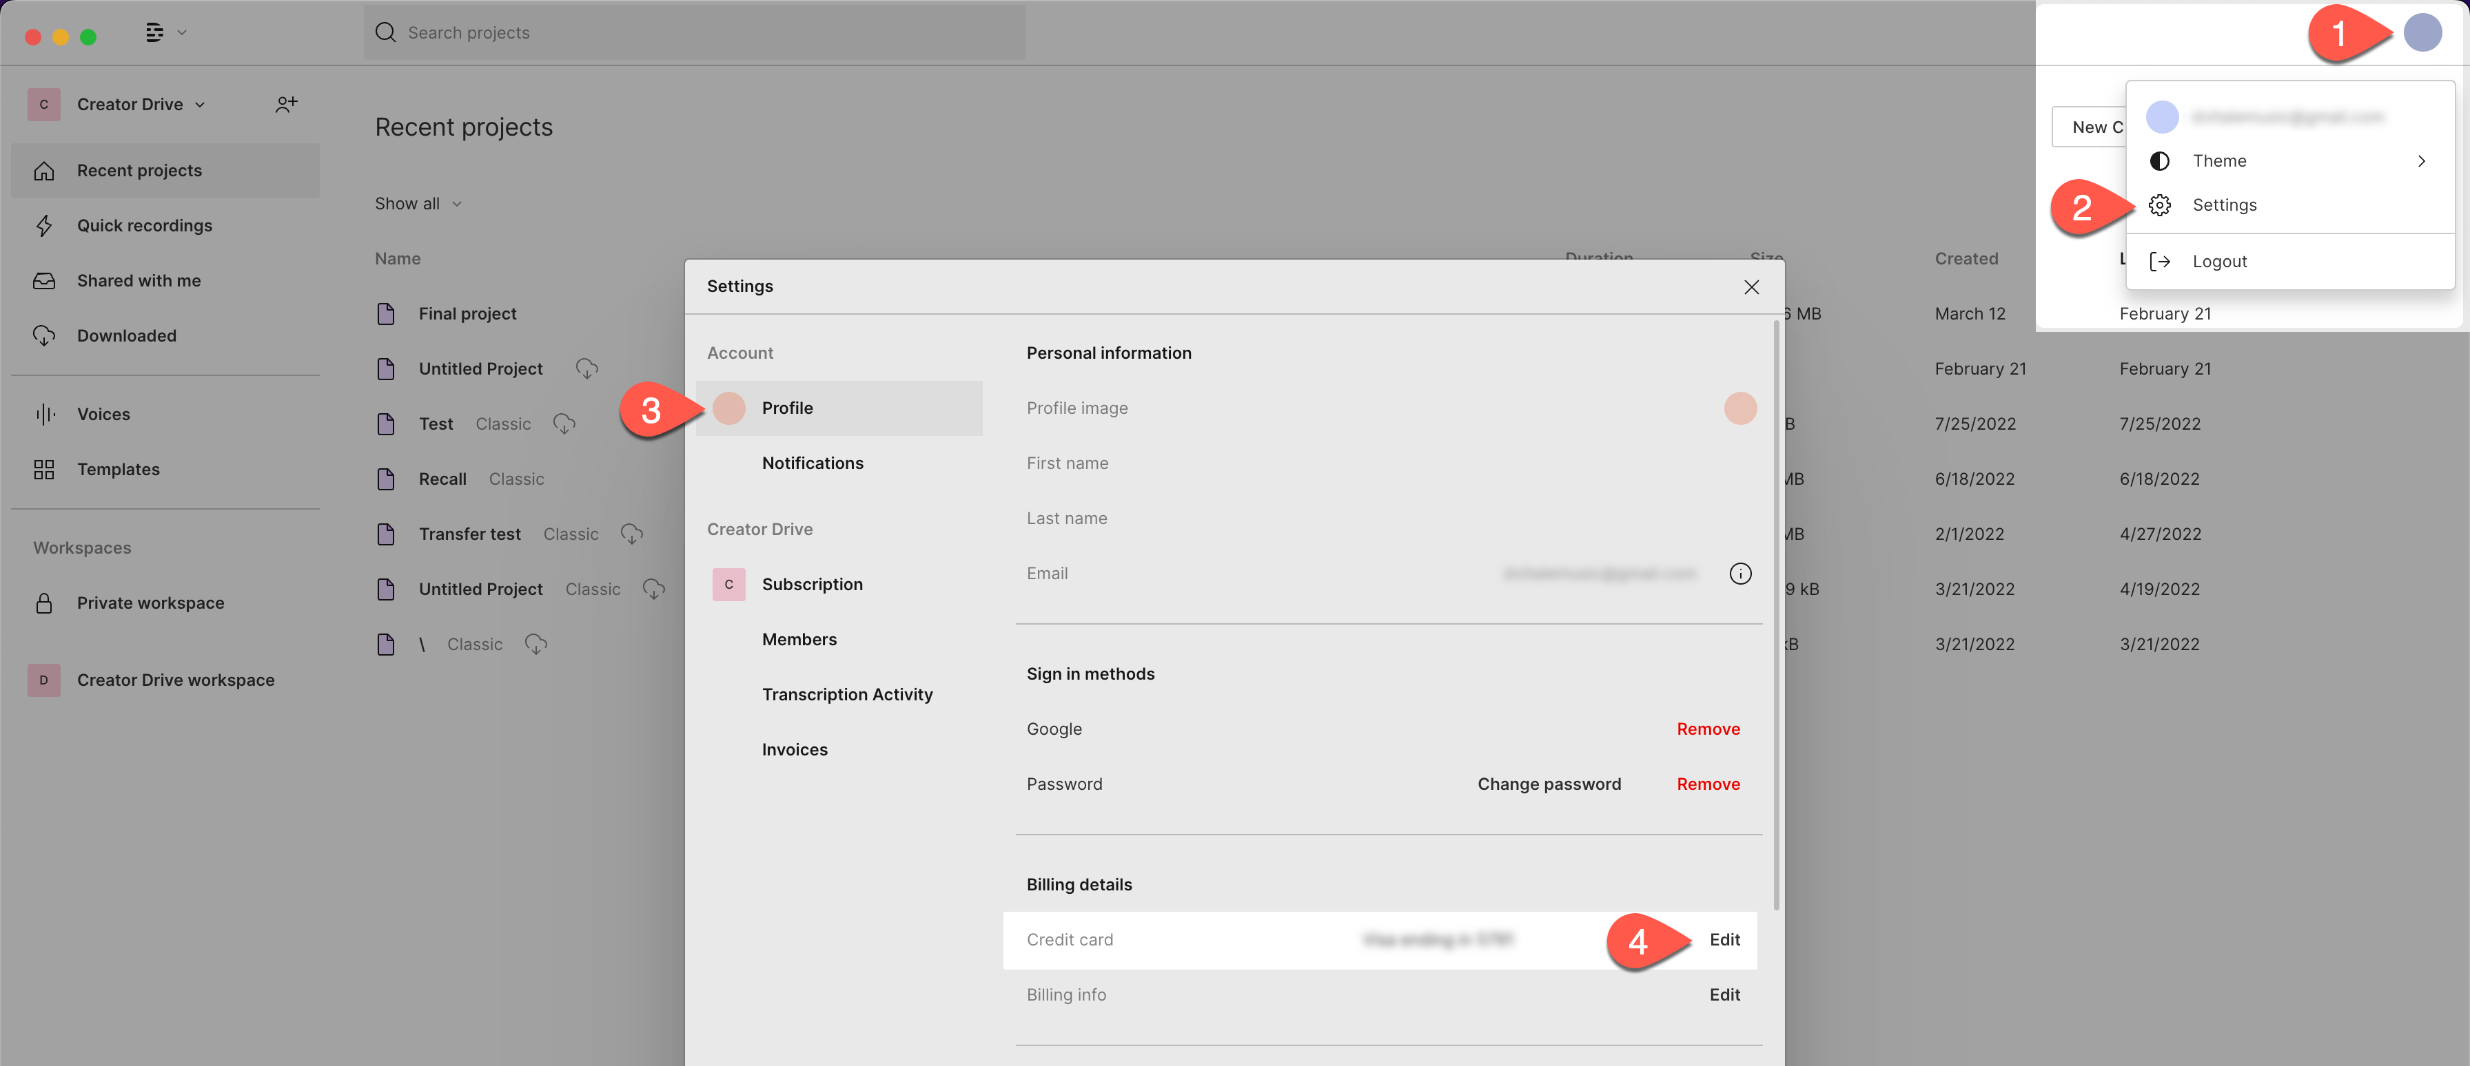This screenshot has height=1066, width=2470.
Task: Select Transcription Activity settings
Action: pyautogui.click(x=848, y=693)
